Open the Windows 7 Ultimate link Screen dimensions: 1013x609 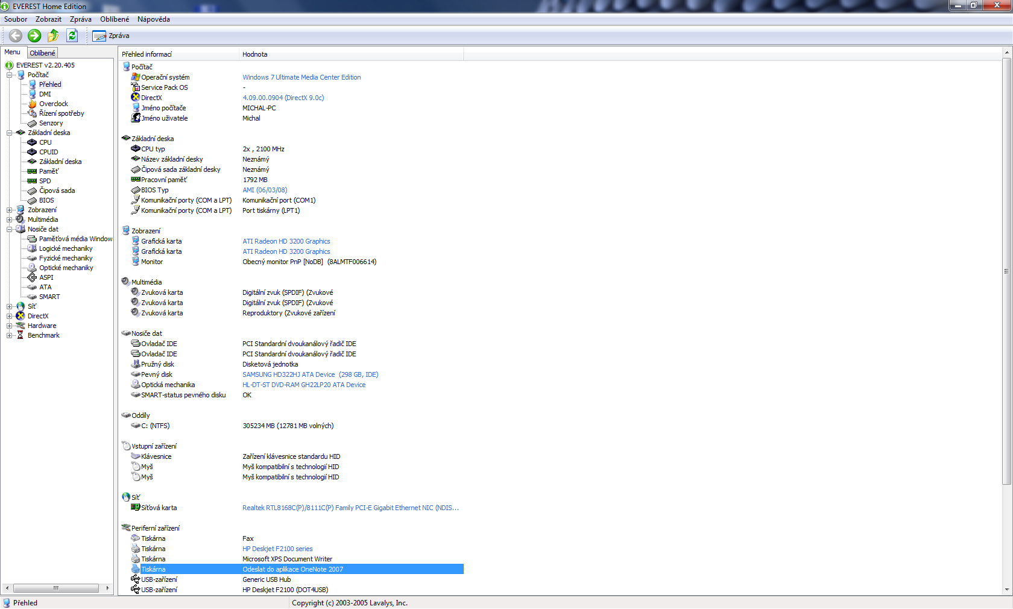(301, 77)
